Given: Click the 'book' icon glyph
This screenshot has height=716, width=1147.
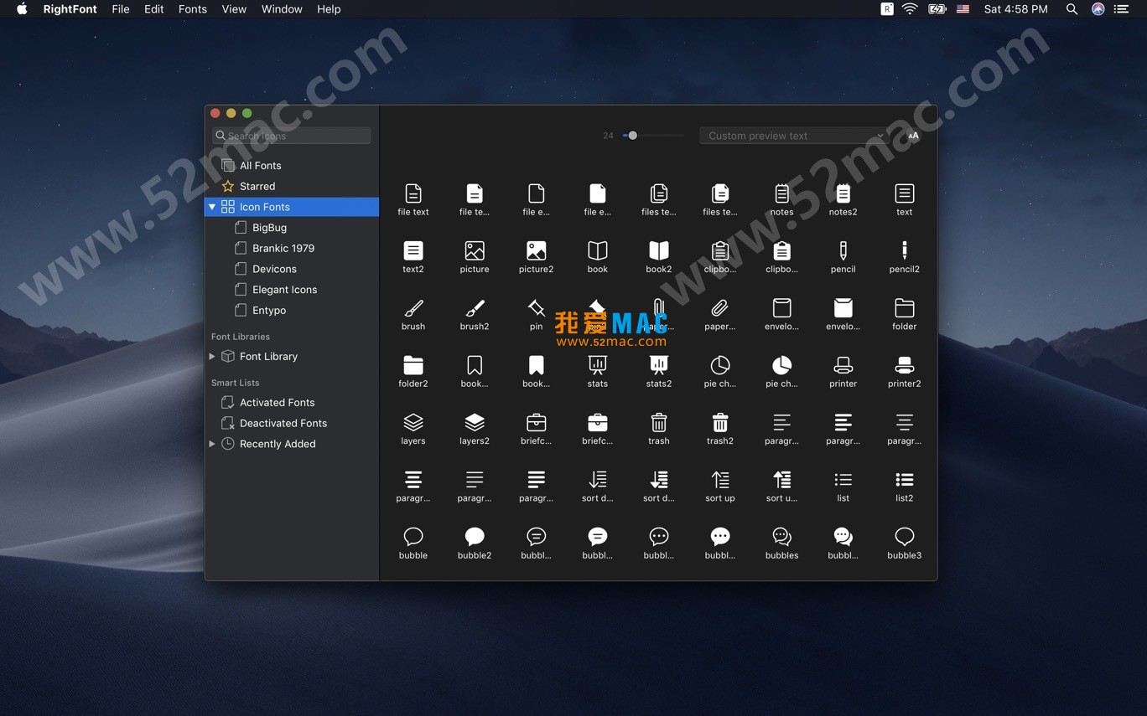Looking at the screenshot, I should click(597, 250).
